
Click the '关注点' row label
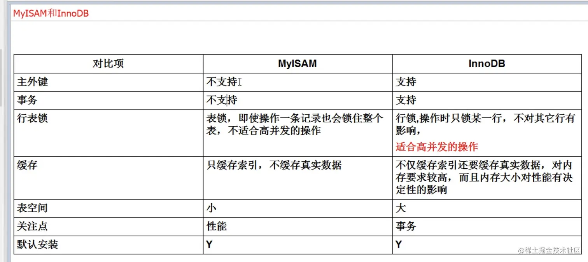pyautogui.click(x=33, y=227)
